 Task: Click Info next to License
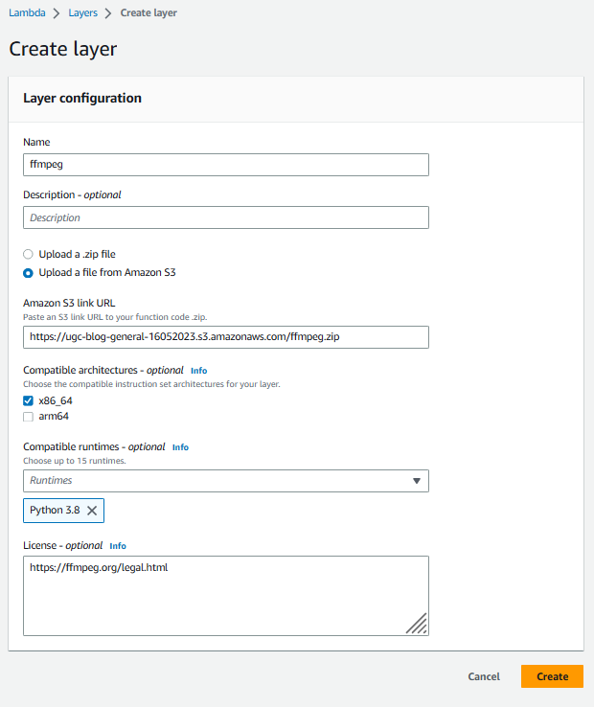(x=118, y=546)
